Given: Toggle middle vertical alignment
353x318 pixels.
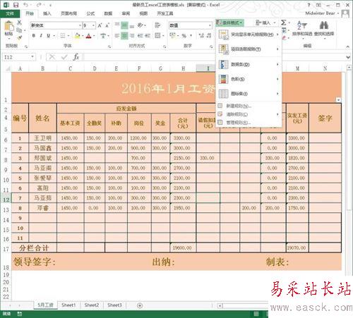Looking at the screenshot, I should (x=124, y=25).
